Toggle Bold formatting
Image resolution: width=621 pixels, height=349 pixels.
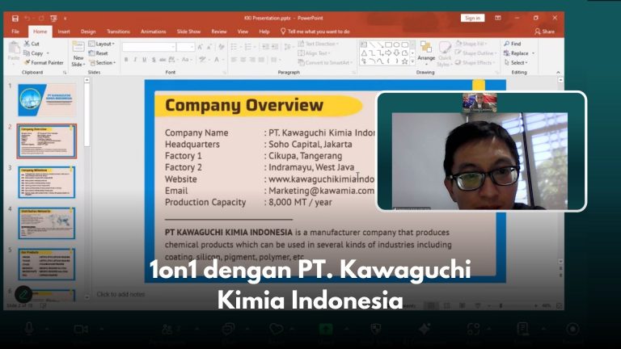[x=126, y=60]
